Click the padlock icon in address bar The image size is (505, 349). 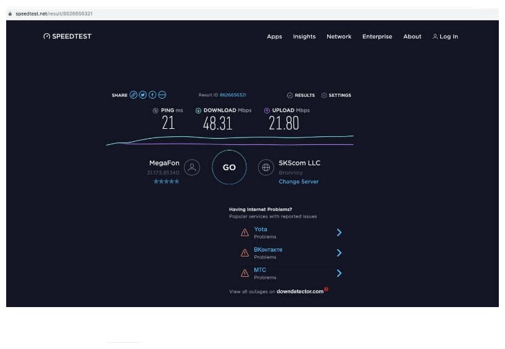click(x=10, y=14)
